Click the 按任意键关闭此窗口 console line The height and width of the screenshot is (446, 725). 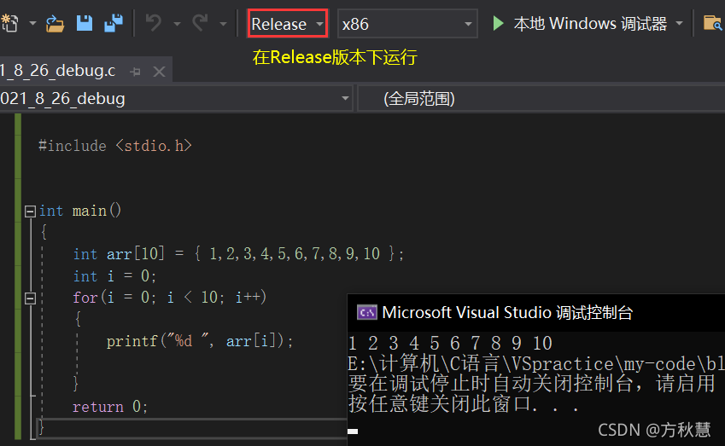464,403
